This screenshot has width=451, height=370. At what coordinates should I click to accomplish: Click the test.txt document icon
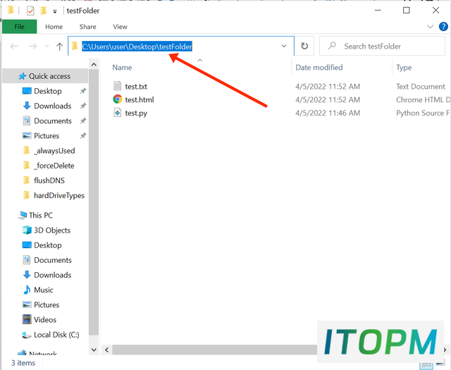tap(118, 86)
